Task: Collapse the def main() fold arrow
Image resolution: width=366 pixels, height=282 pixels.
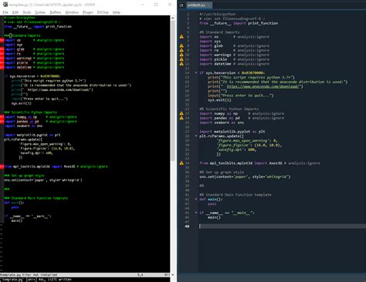Action: pyautogui.click(x=196, y=199)
